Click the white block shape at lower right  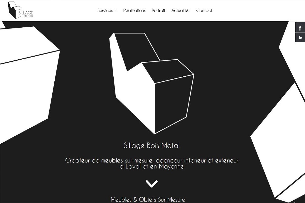280,142
